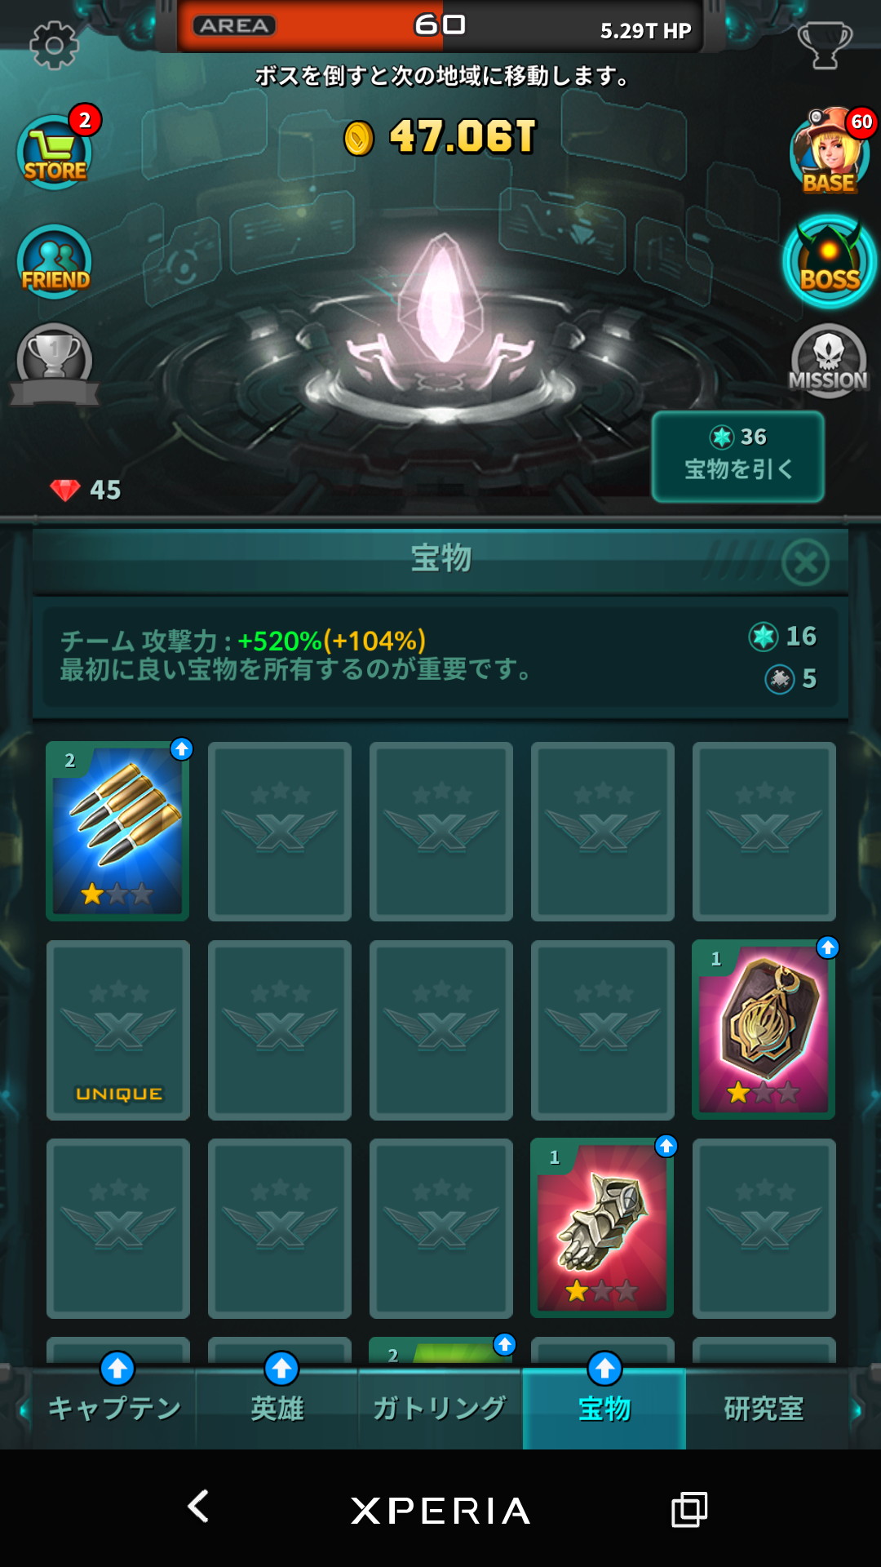Select the gold medallion treasure card

(x=764, y=1029)
